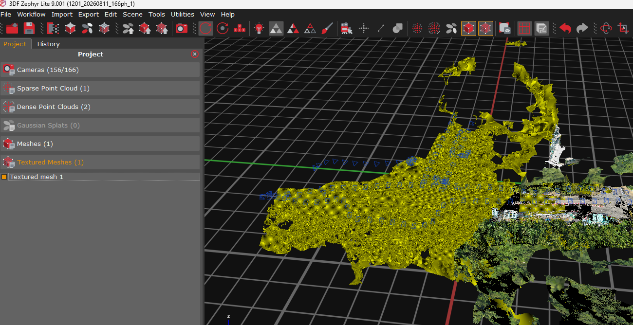Toggle orange checkbox beside Textured mesh 1
Screen dimensions: 633x325
click(4, 177)
